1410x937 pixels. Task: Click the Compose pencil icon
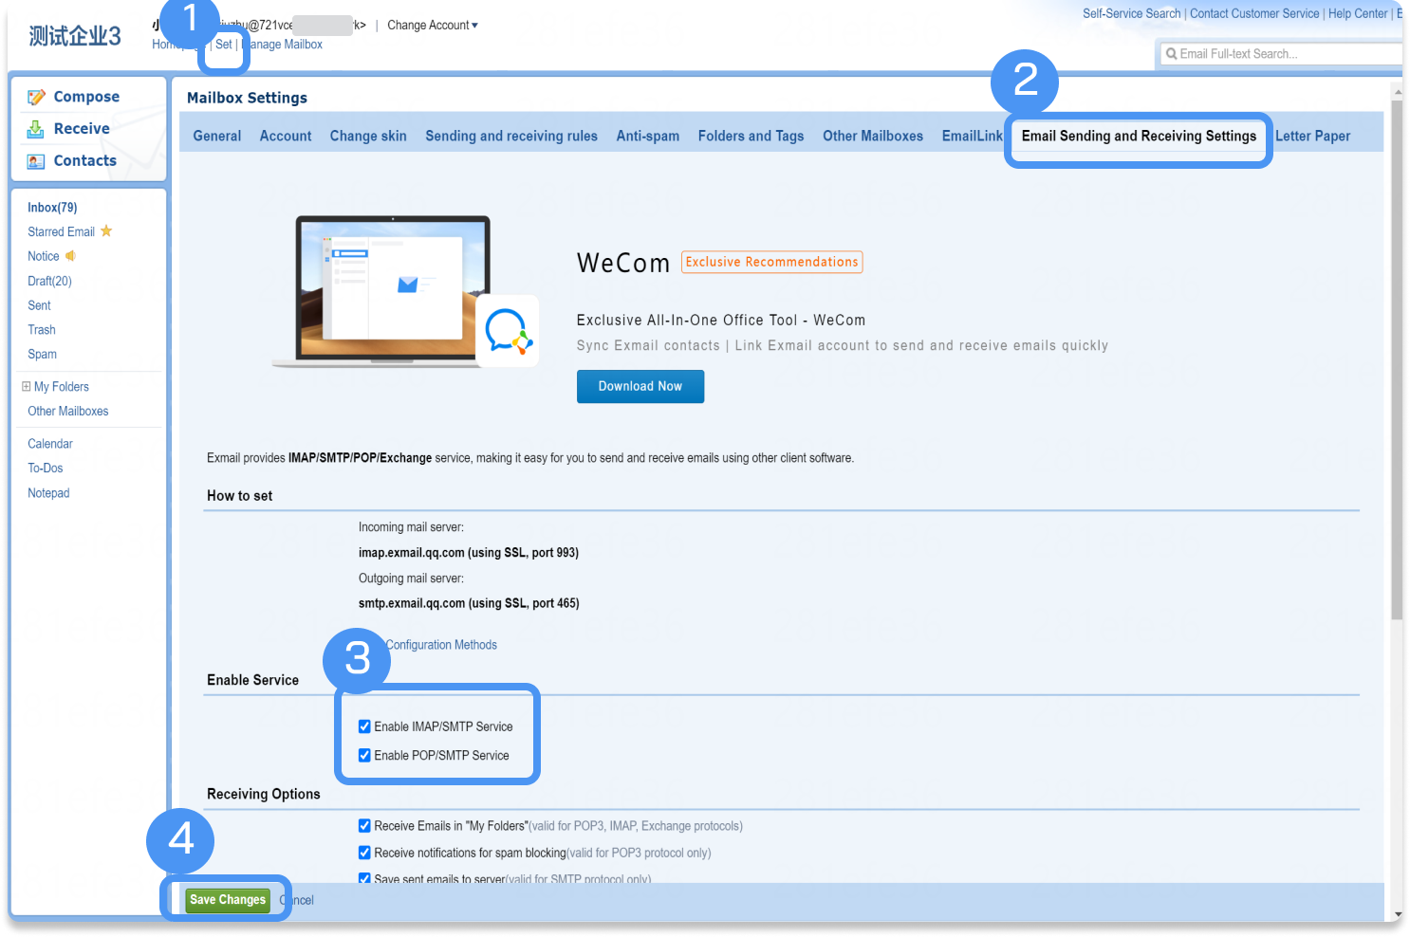37,97
